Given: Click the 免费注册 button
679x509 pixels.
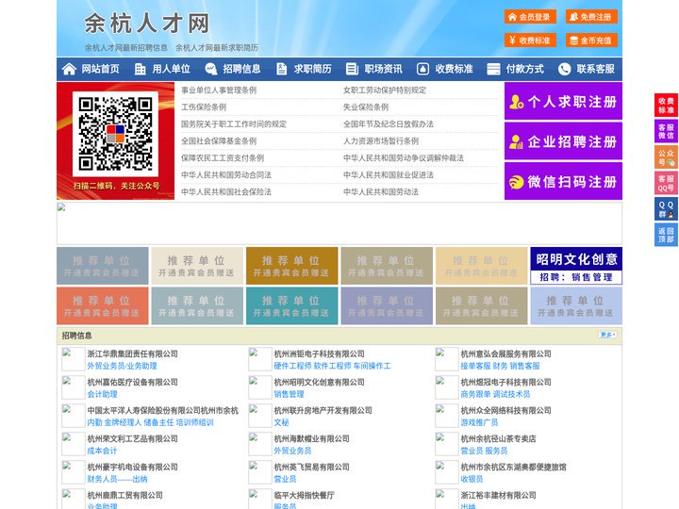Looking at the screenshot, I should tap(591, 17).
